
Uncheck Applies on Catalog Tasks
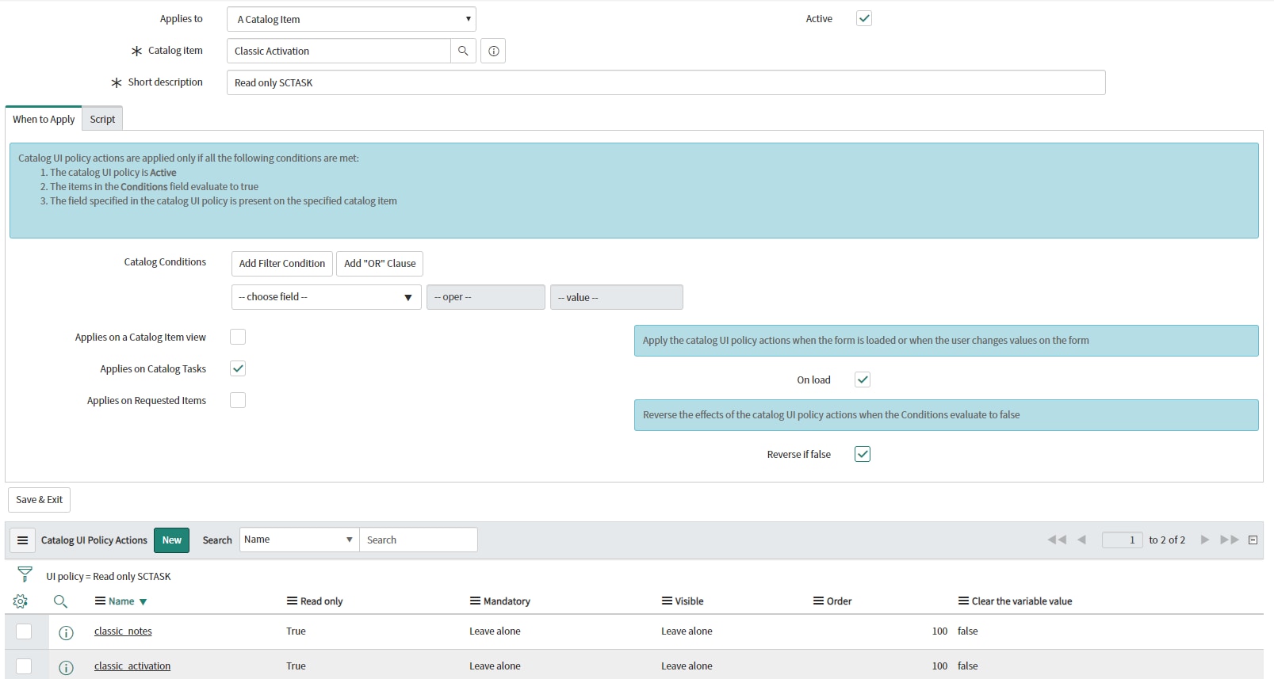pyautogui.click(x=238, y=368)
